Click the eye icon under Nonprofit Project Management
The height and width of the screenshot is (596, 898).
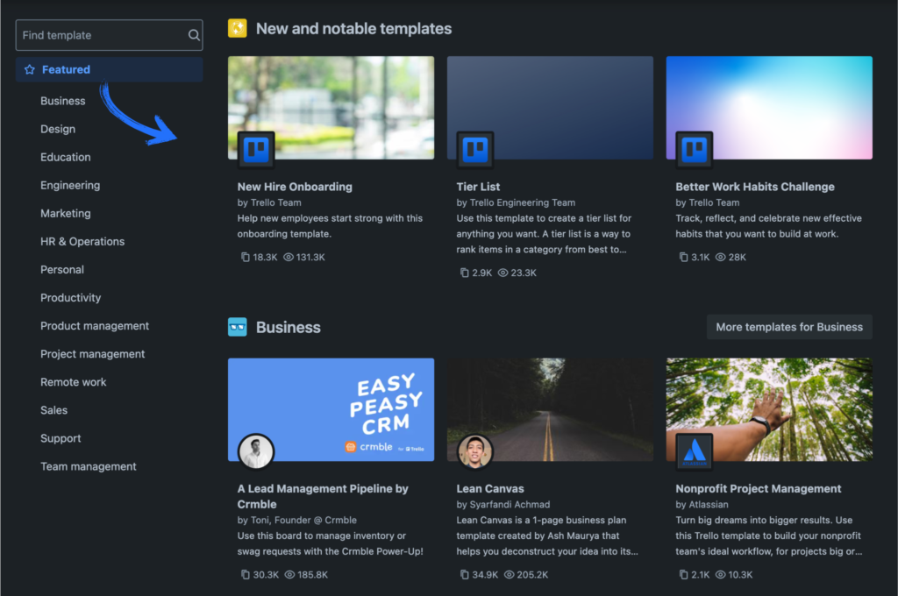click(x=721, y=574)
